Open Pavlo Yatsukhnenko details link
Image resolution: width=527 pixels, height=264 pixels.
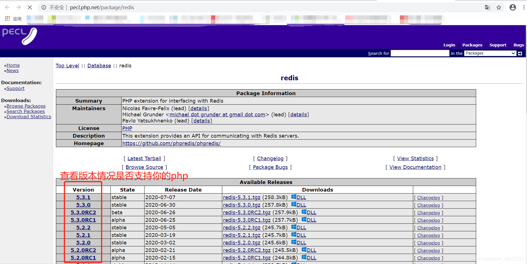click(202, 121)
